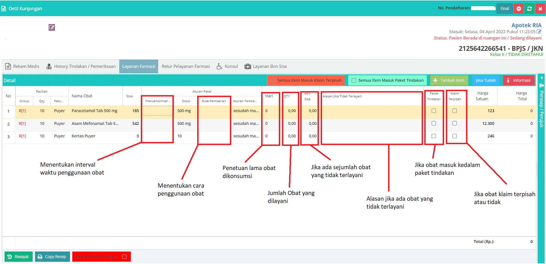Click the Stok column header
Image resolution: width=546 pixels, height=264 pixels.
point(129,96)
